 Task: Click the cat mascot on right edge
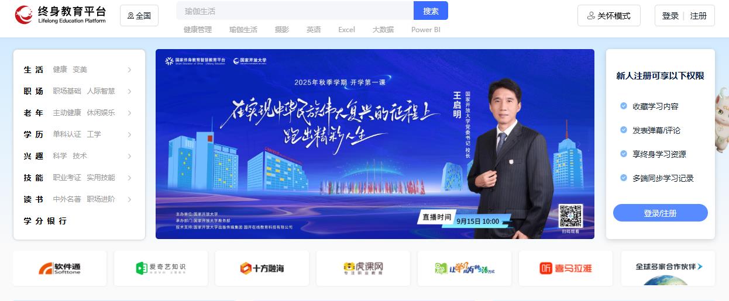coord(722,119)
